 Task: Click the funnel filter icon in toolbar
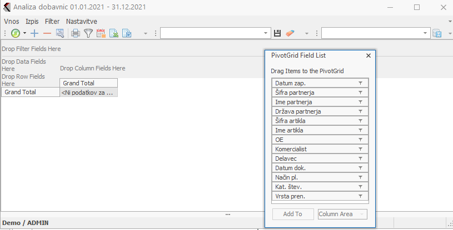88,34
